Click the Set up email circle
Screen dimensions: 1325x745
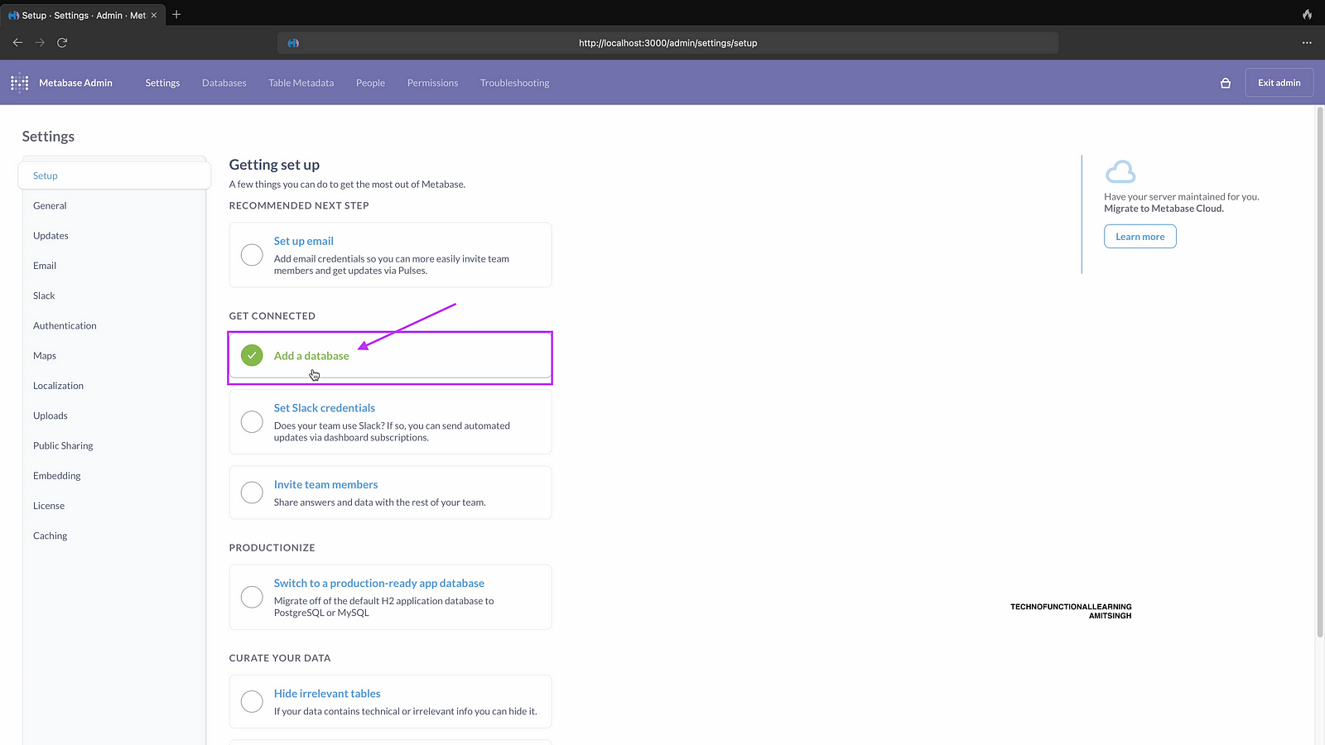252,255
